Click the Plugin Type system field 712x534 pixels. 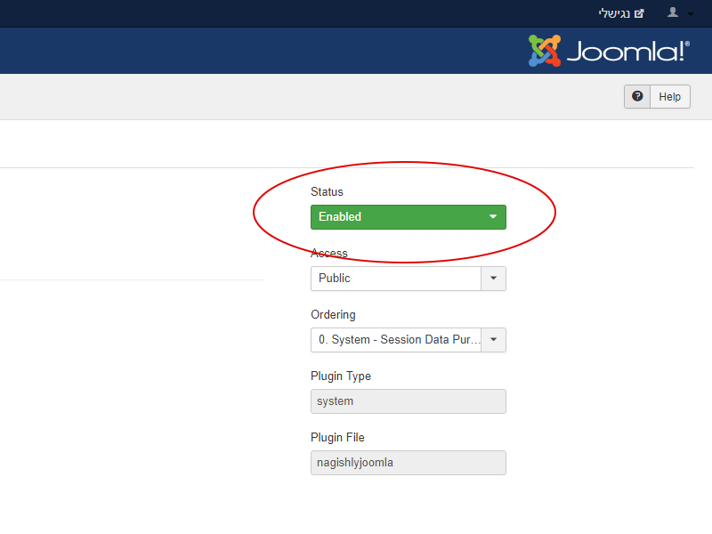pyautogui.click(x=409, y=401)
